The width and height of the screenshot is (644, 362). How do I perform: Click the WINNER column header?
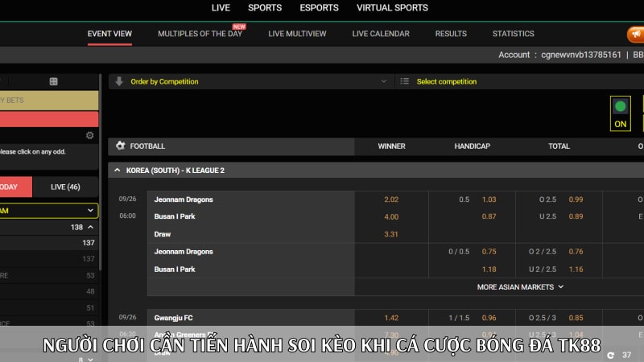point(391,146)
